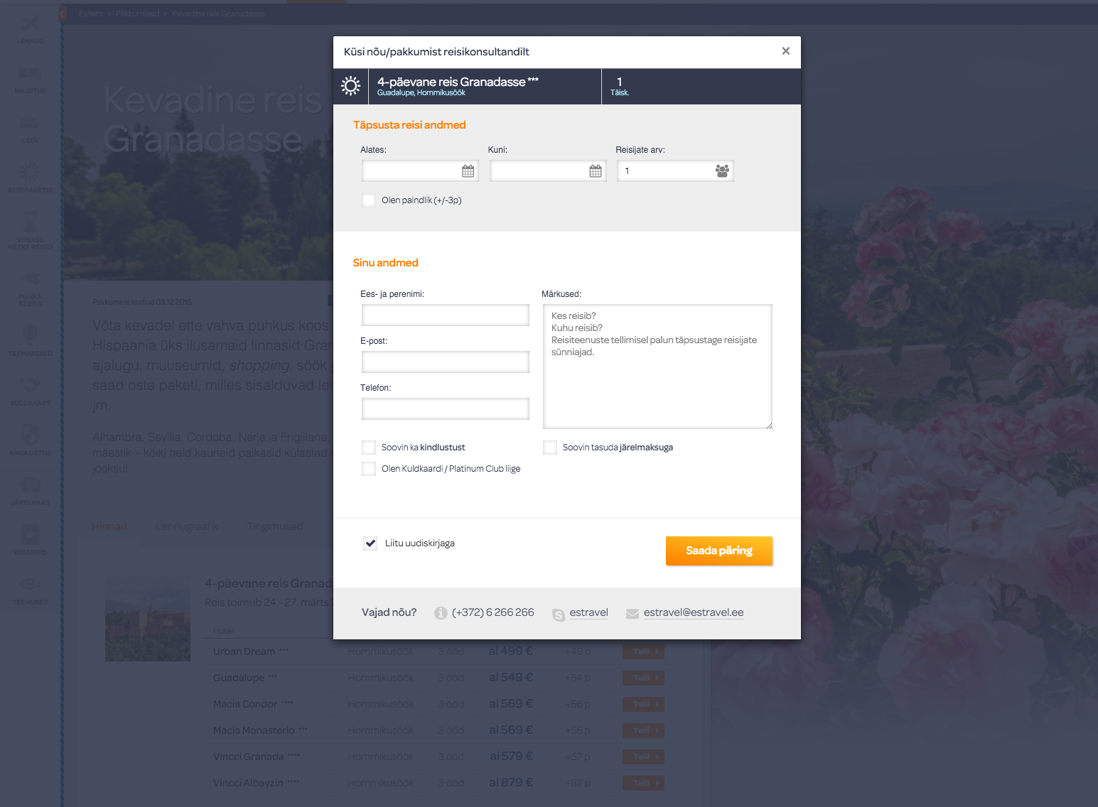Click the estravel@estravel.ee email link

pos(693,612)
